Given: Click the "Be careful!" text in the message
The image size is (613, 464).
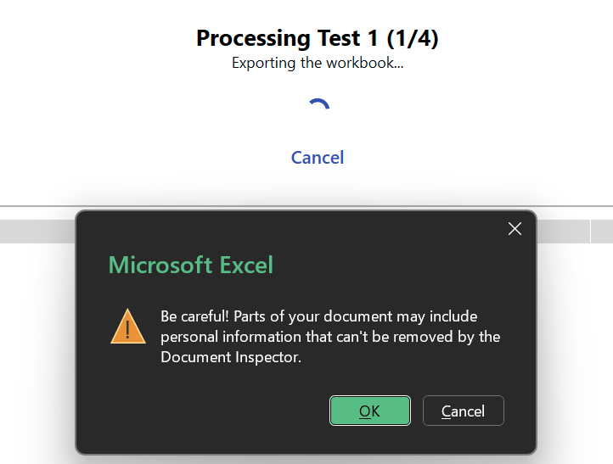Looking at the screenshot, I should pos(194,316).
